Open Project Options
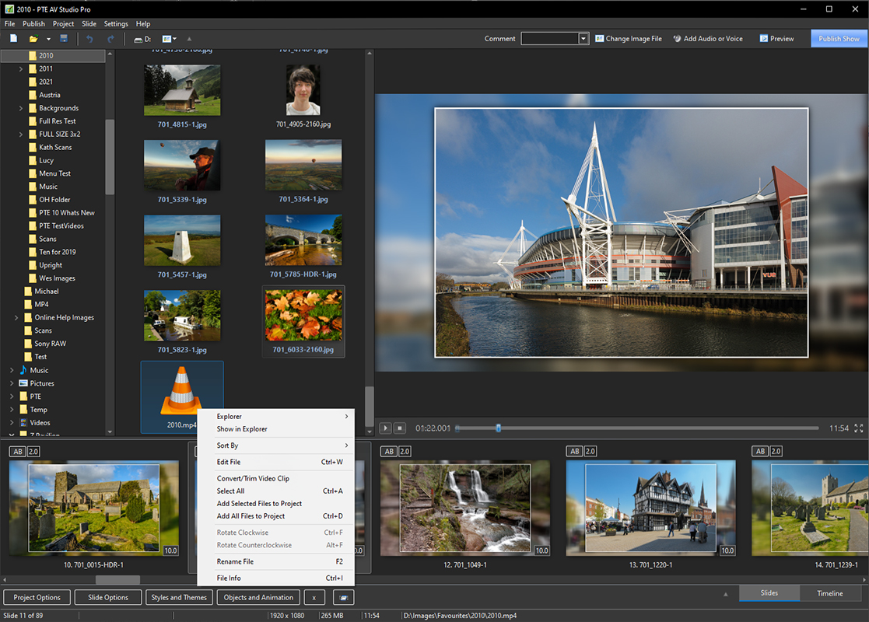 click(x=37, y=598)
